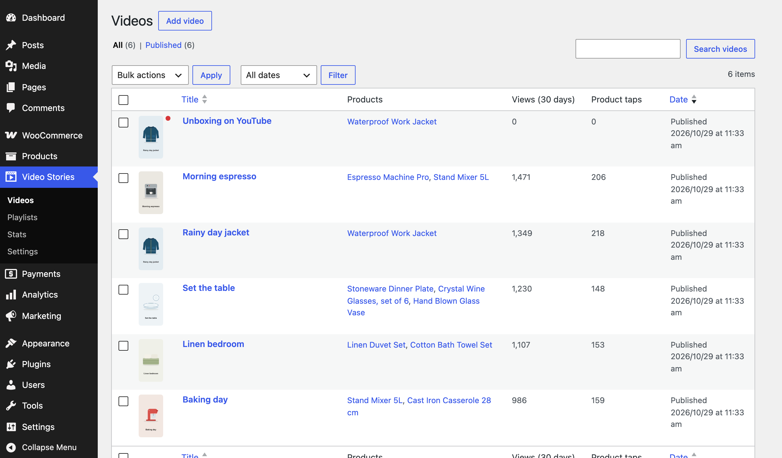Viewport: 782px width, 458px height.
Task: Click the Morning espresso video thumbnail
Action: coord(151,193)
